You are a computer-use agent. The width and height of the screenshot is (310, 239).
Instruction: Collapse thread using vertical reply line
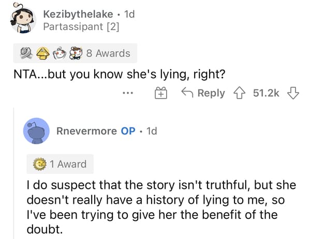[x=14, y=173]
